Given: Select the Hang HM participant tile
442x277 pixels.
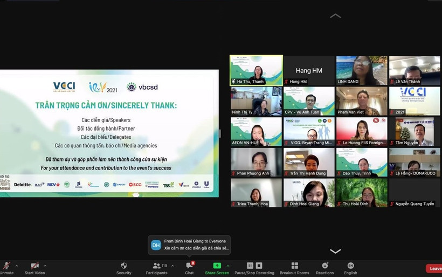Looking at the screenshot, I should [309, 70].
